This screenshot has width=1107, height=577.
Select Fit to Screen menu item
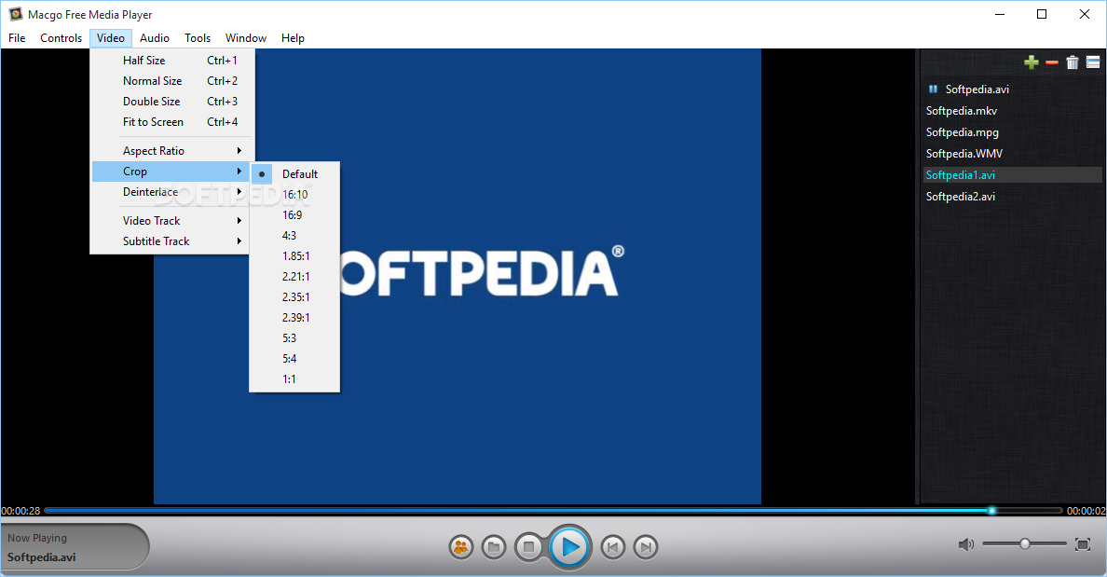(x=171, y=121)
